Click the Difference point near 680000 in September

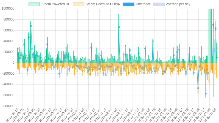[31, 26]
